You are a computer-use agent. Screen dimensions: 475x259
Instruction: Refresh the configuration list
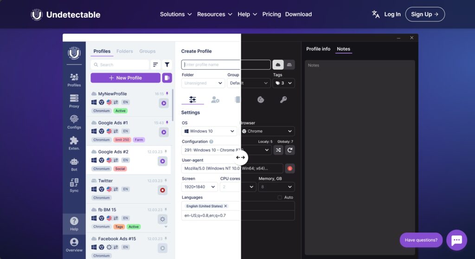click(290, 150)
